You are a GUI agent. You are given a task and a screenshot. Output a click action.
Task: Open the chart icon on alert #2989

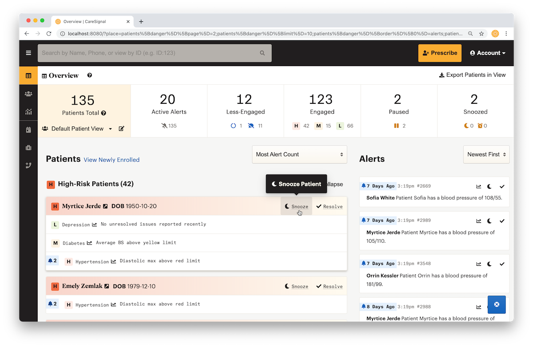(x=479, y=221)
